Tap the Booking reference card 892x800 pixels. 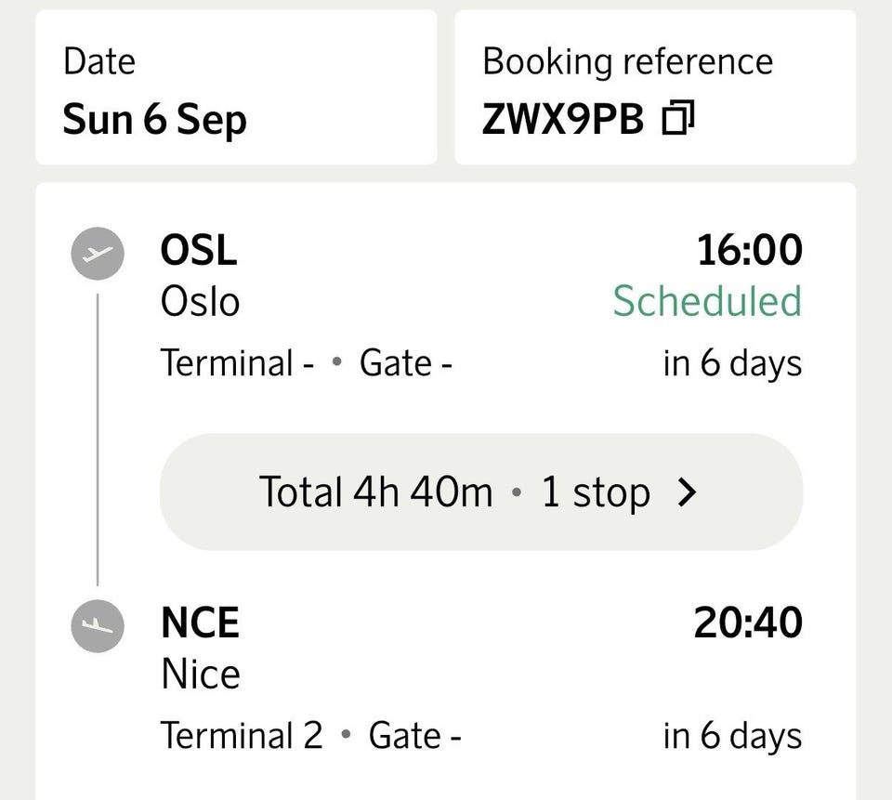click(655, 87)
